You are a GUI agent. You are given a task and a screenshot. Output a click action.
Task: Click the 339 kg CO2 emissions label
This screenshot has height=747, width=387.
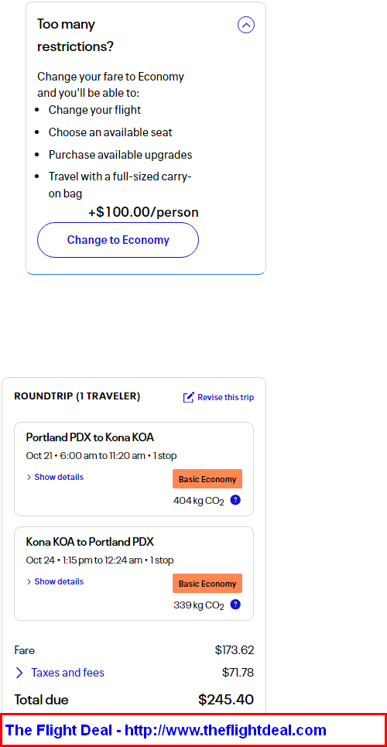[199, 605]
